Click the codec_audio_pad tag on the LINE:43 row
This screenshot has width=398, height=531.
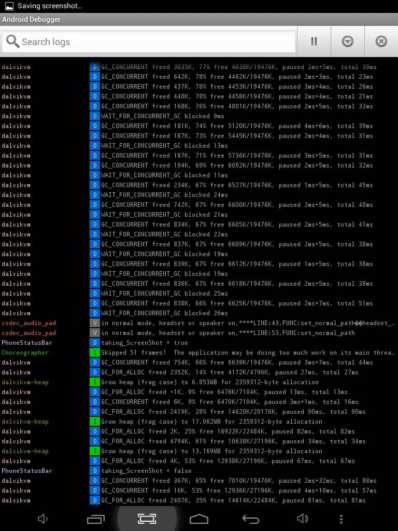[x=29, y=323]
